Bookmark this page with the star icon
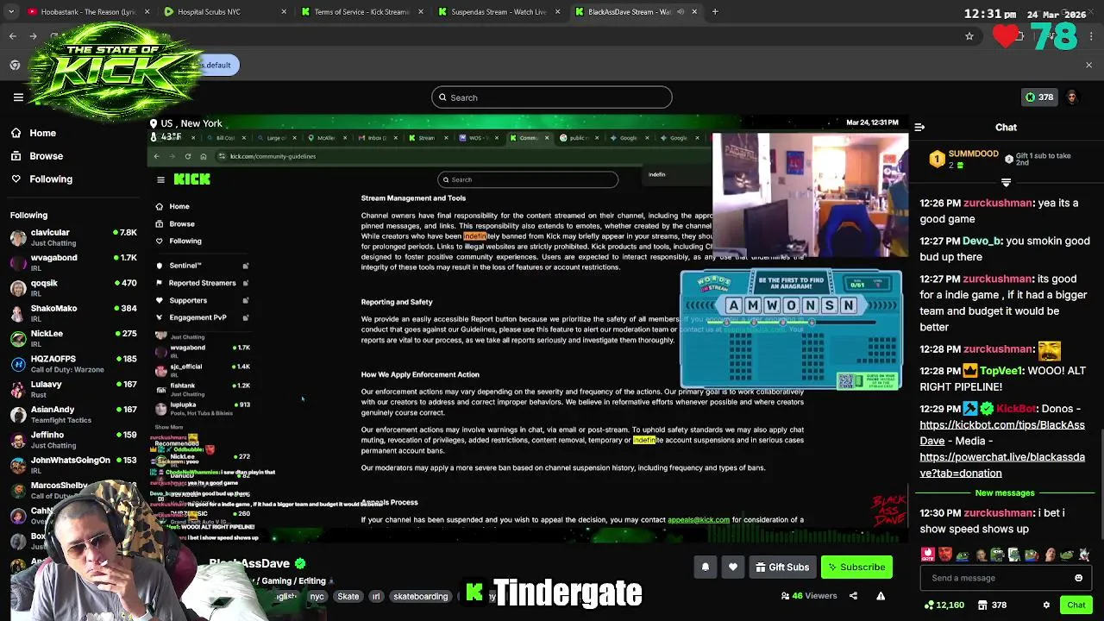 (969, 36)
